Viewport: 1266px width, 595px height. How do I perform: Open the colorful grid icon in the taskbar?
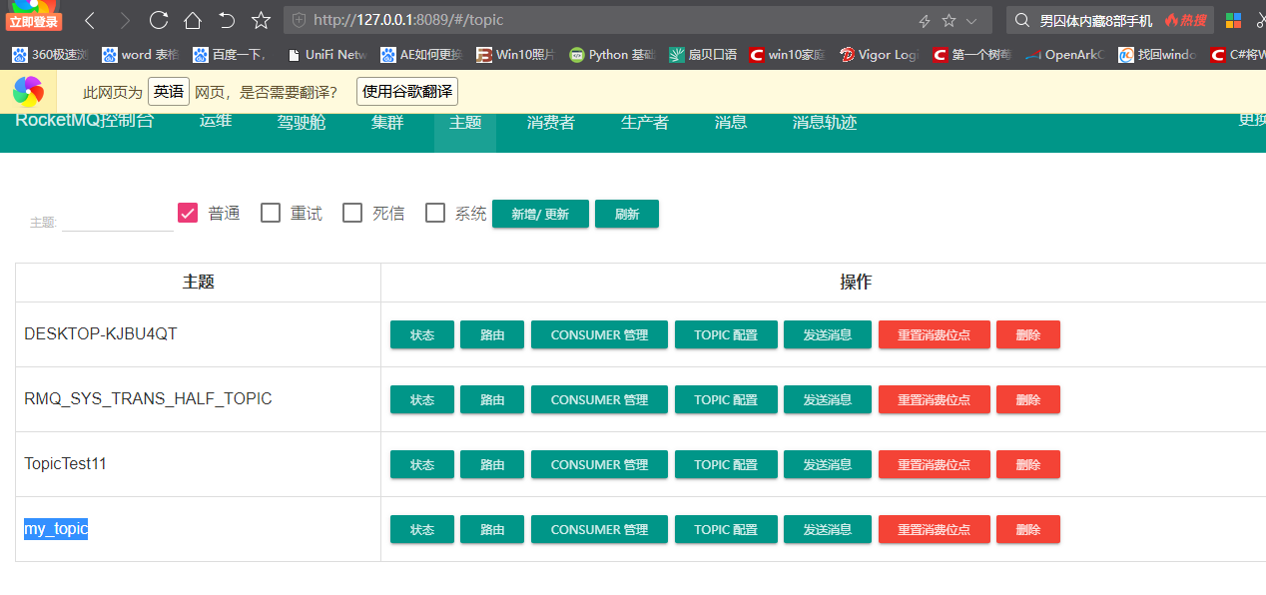point(1231,19)
